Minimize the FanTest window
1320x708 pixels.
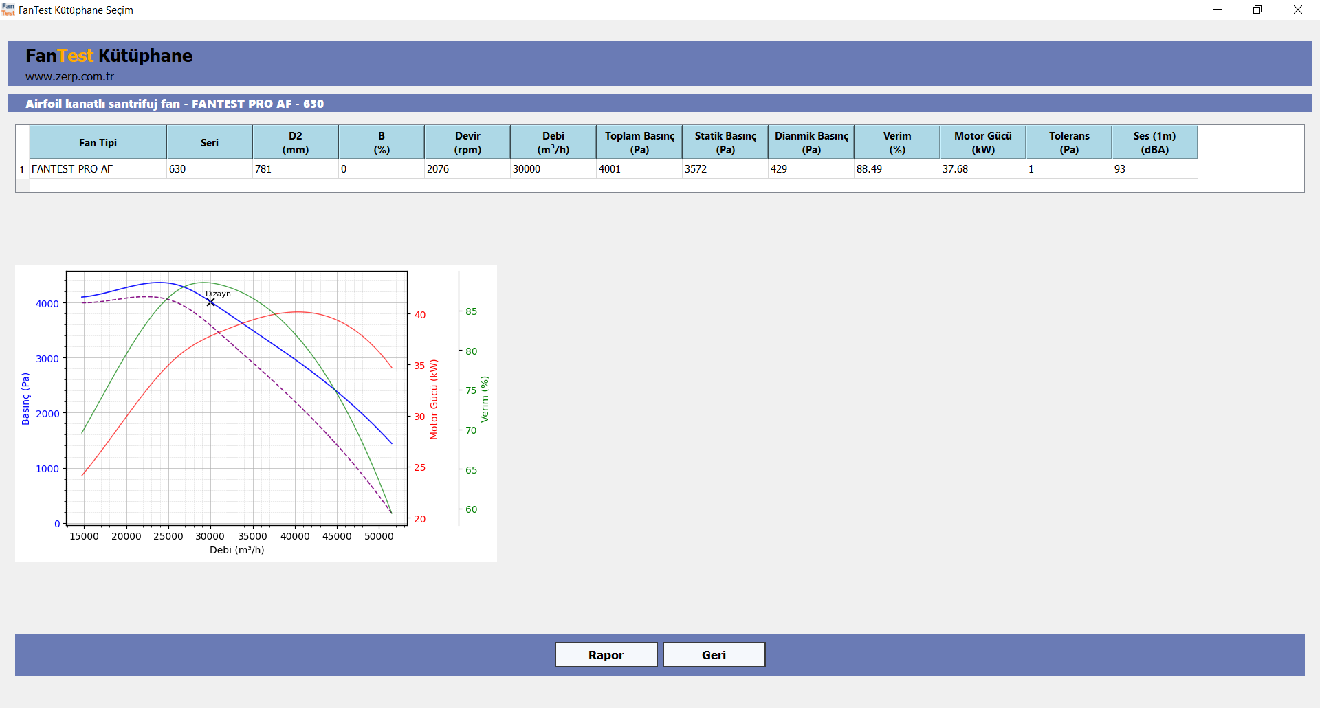click(1218, 10)
